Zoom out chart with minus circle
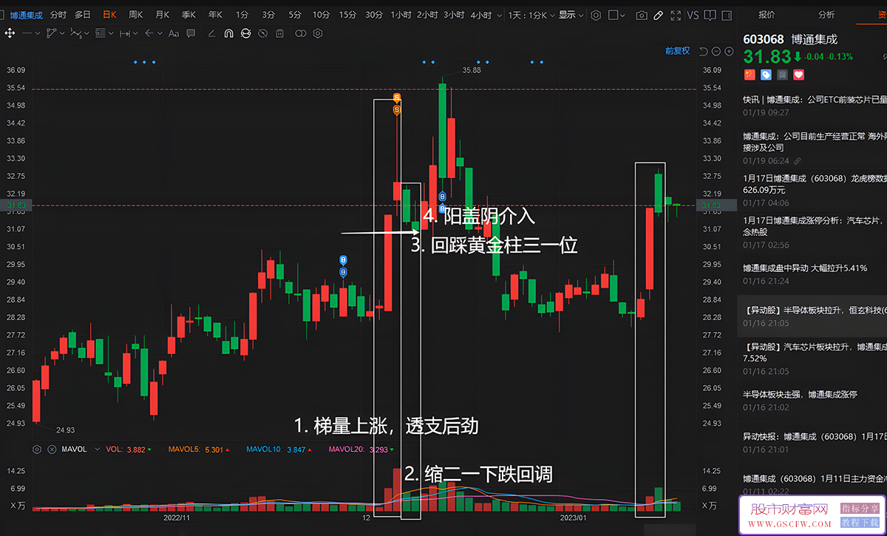The height and width of the screenshot is (536, 887). (x=716, y=51)
